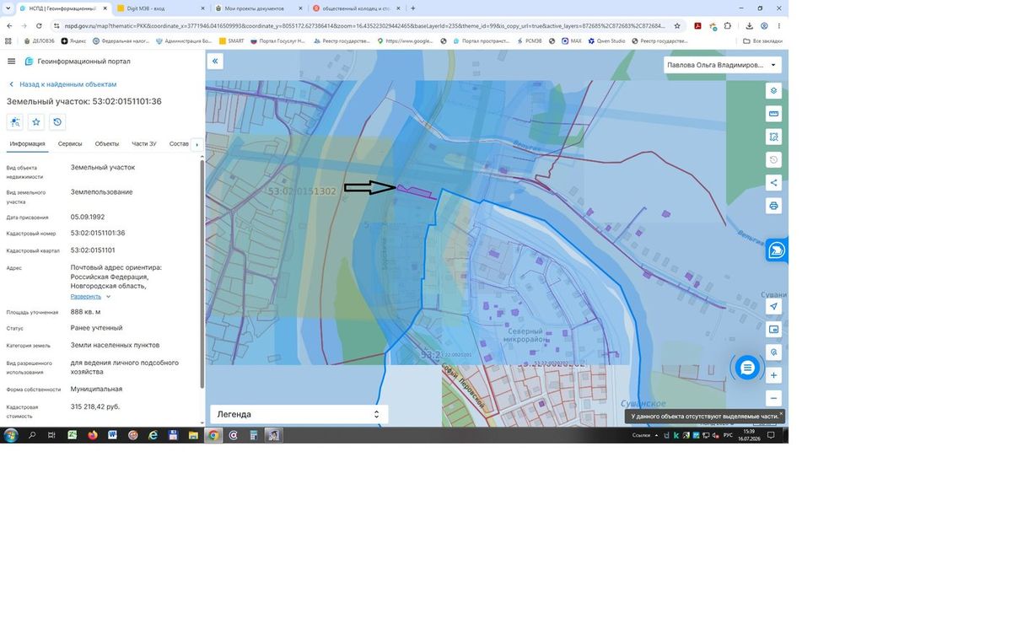
Task: Show more tabs with the right arrow
Action: pos(196,144)
